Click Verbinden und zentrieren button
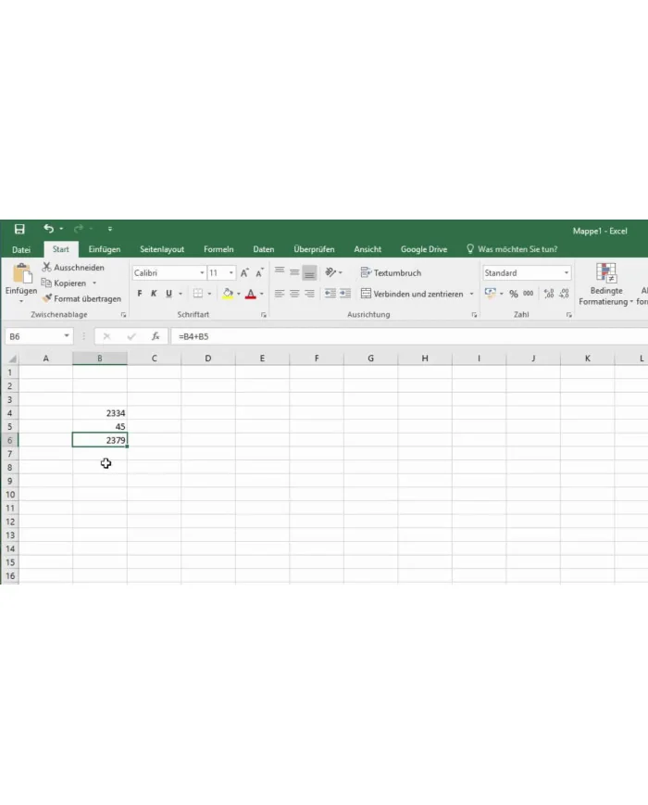Viewport: 648px width, 805px height. (412, 294)
